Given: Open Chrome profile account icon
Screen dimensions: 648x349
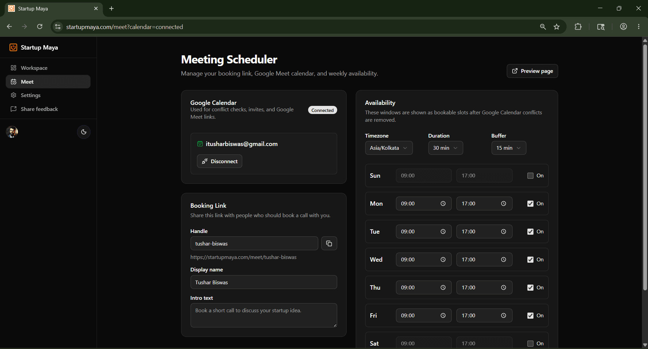Looking at the screenshot, I should [x=623, y=27].
